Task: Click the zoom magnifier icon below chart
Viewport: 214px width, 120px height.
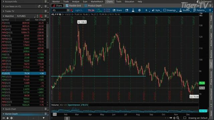Action: point(178,118)
